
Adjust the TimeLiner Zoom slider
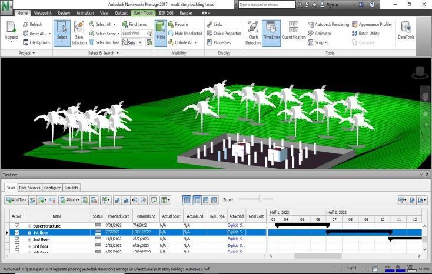point(260,199)
